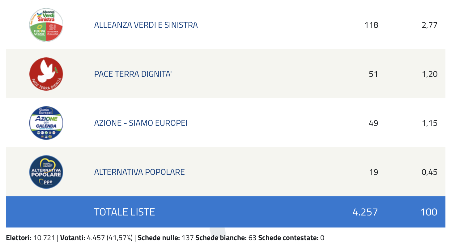Open the ALLEANZA VERDI E SINISTRA link
This screenshot has width=451, height=250.
click(146, 25)
